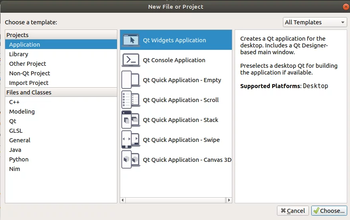Click the Qt Quick Application - Scroll icon

(131, 100)
